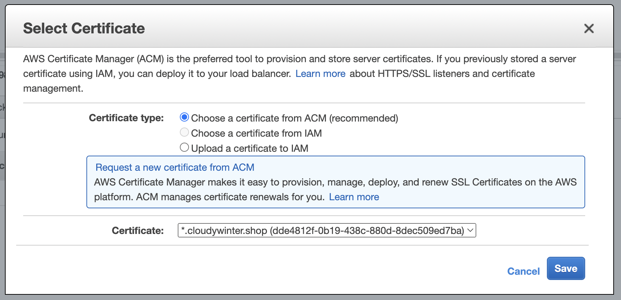
Task: Click the Cancel link
Action: pyautogui.click(x=523, y=271)
